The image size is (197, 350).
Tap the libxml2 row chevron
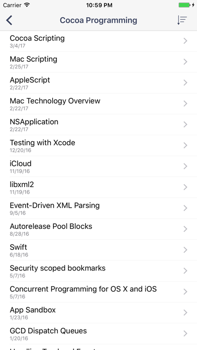[x=185, y=187]
